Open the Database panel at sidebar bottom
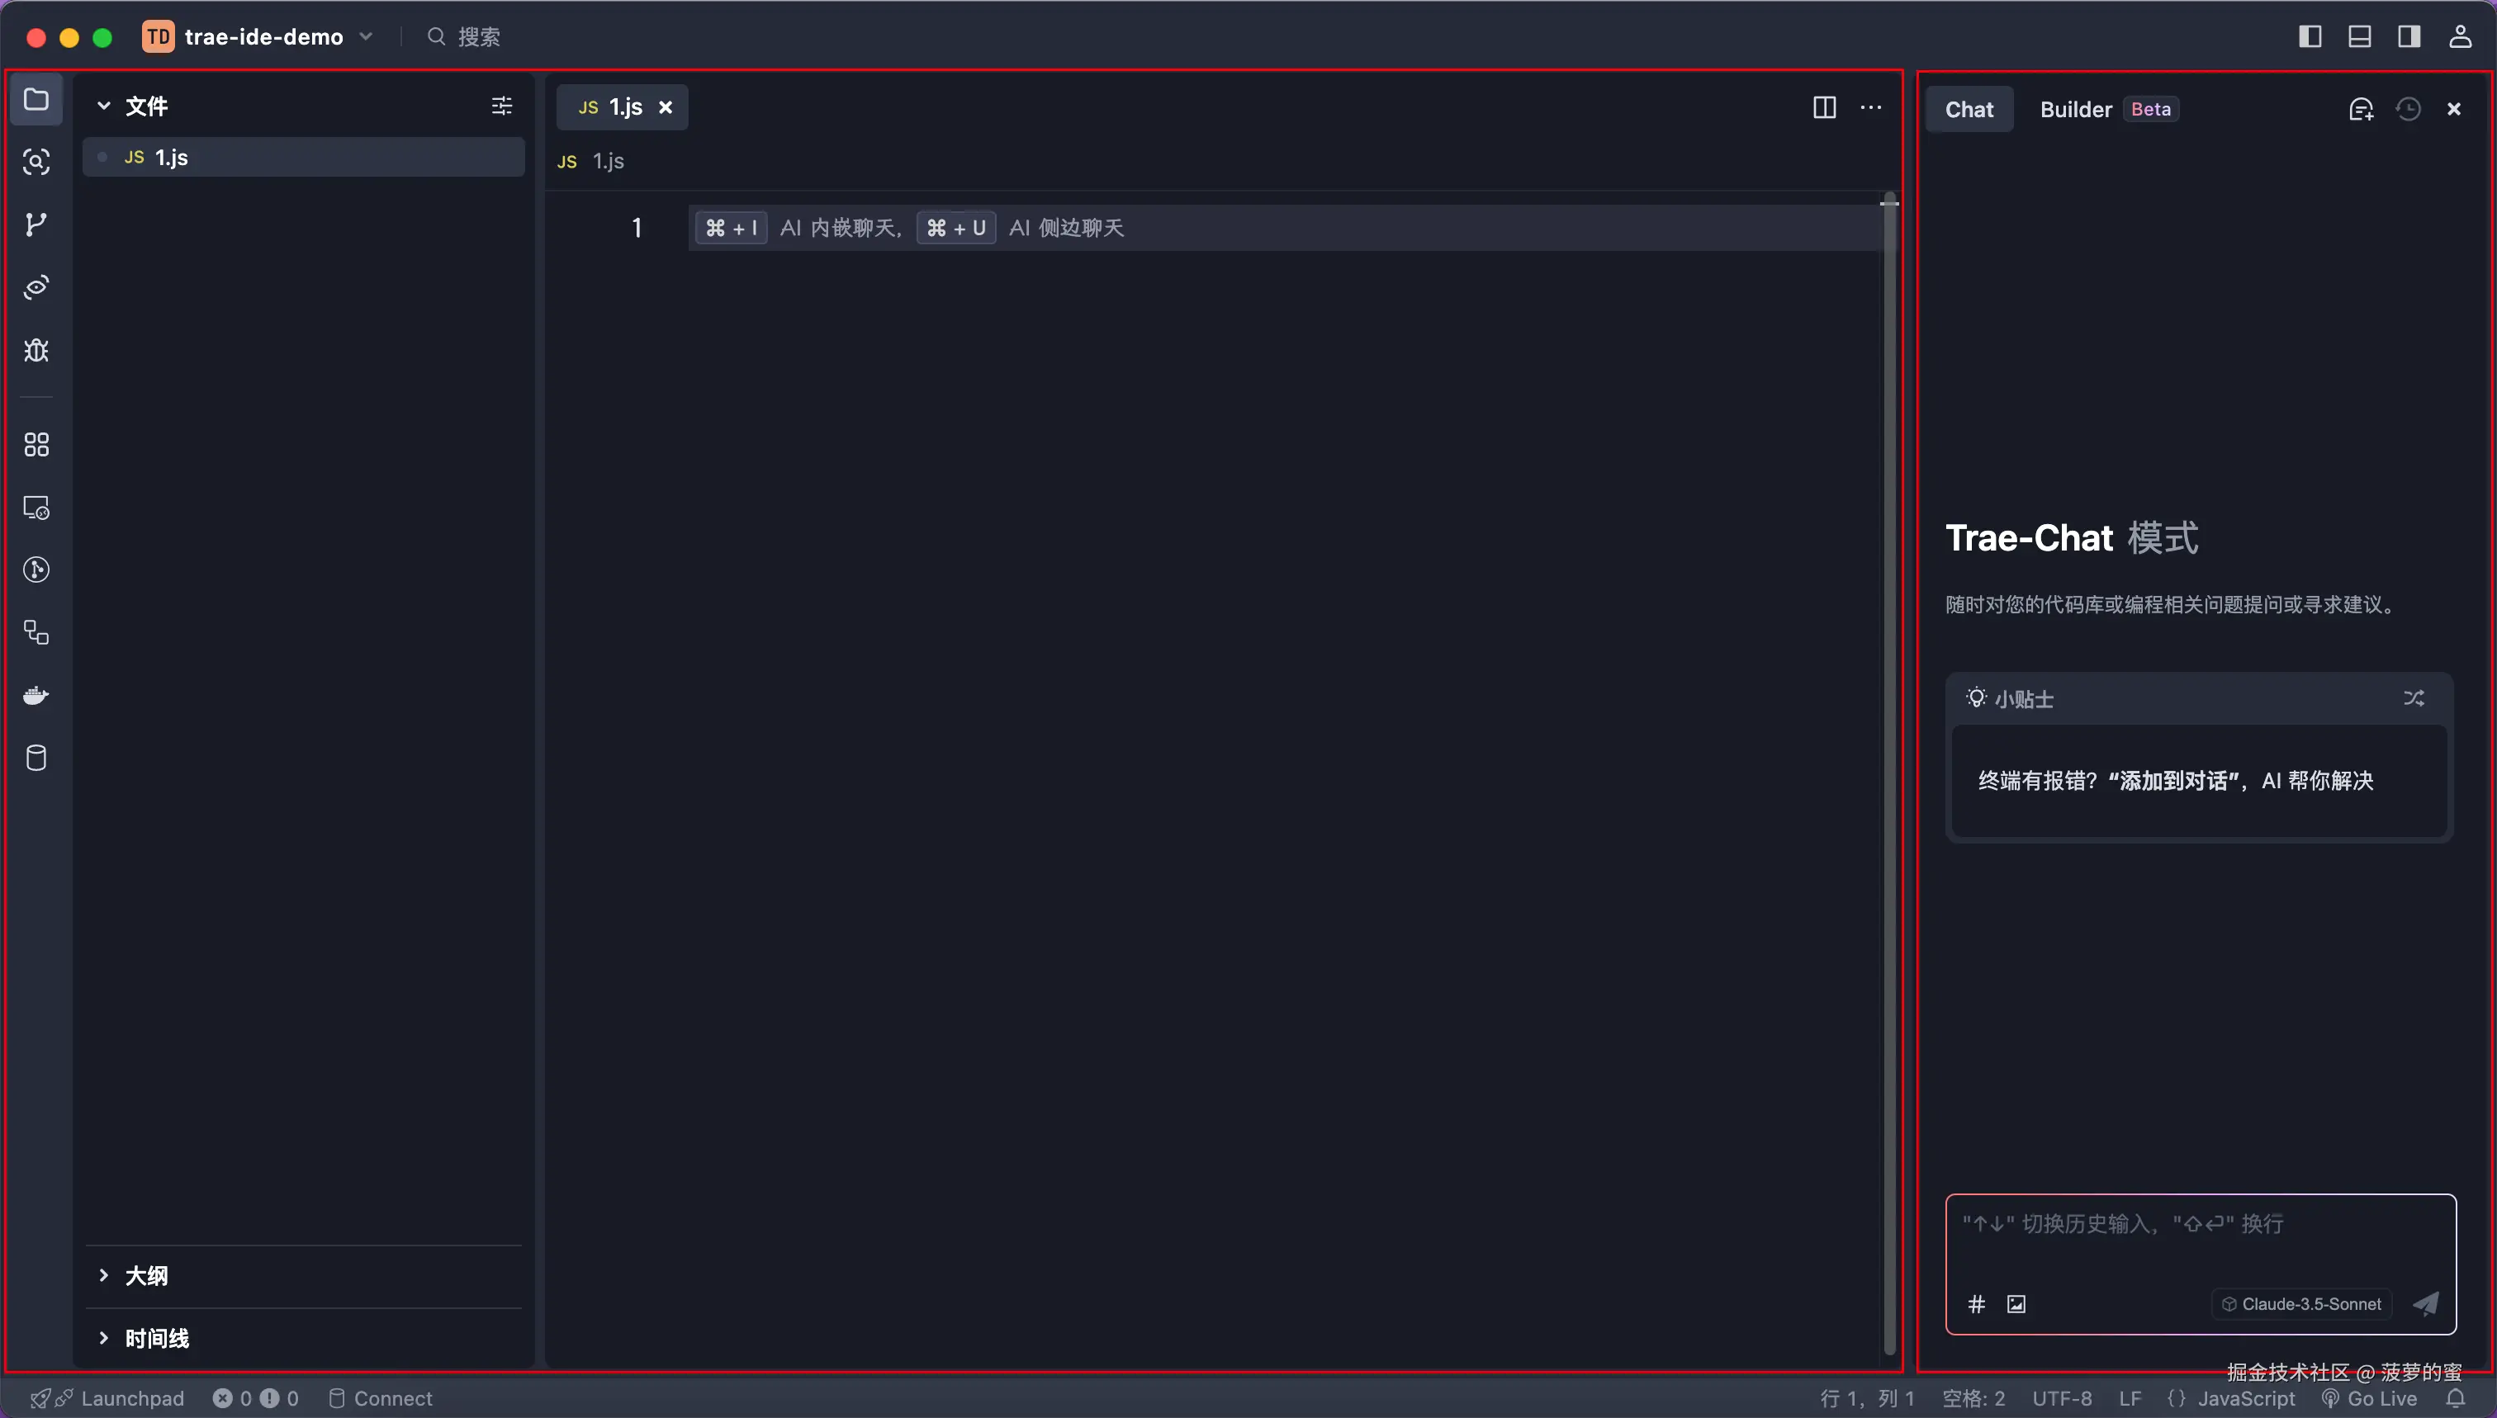Image resolution: width=2497 pixels, height=1418 pixels. (36, 759)
